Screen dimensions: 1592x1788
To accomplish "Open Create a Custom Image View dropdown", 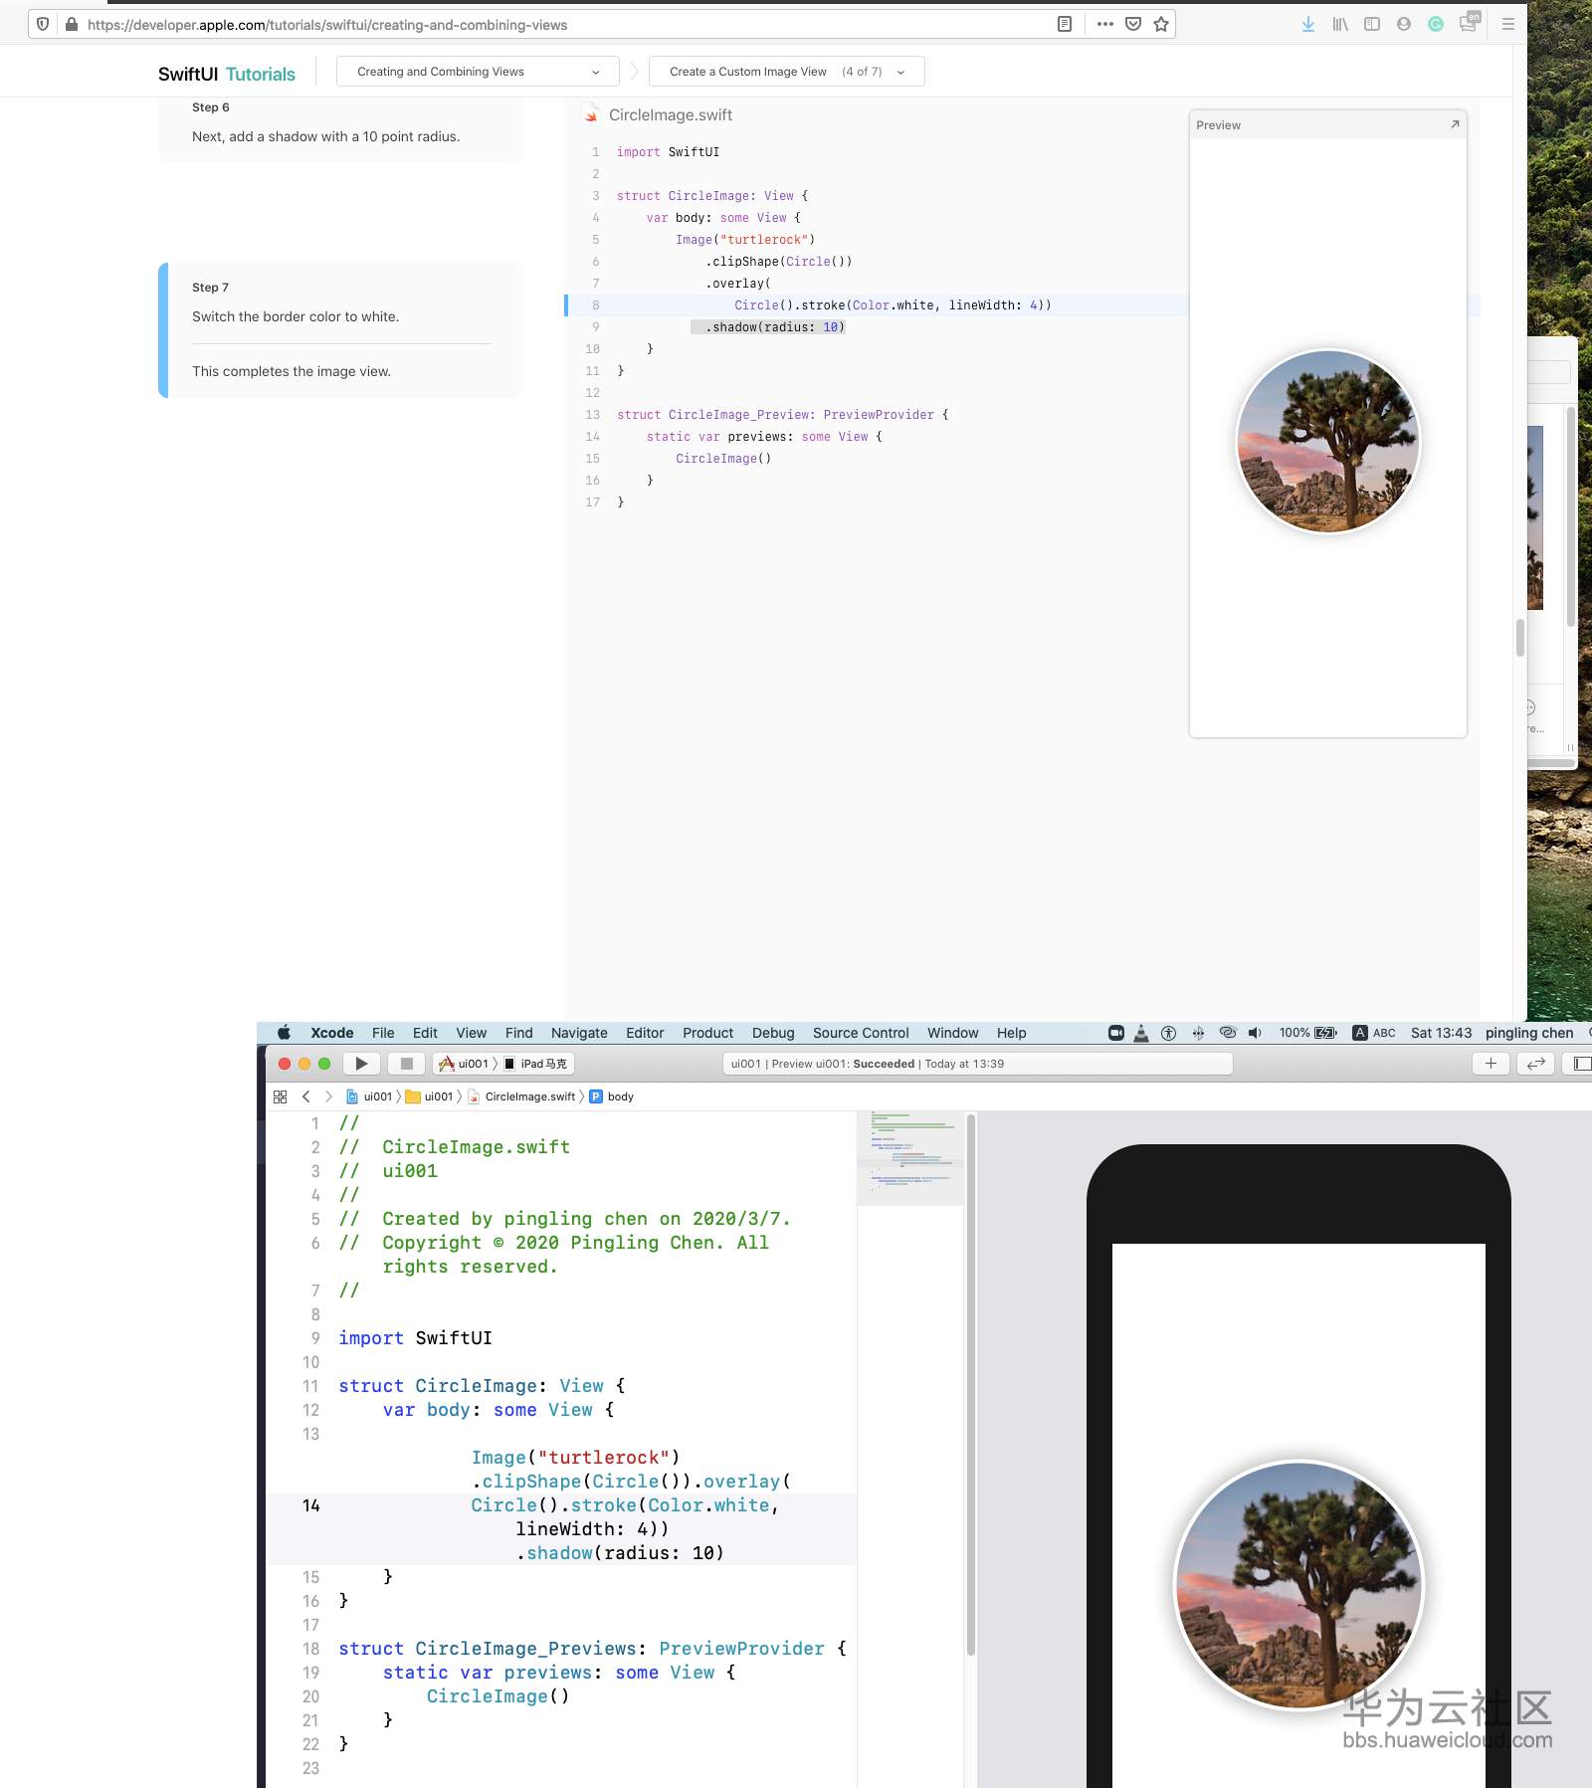I will 787,72.
